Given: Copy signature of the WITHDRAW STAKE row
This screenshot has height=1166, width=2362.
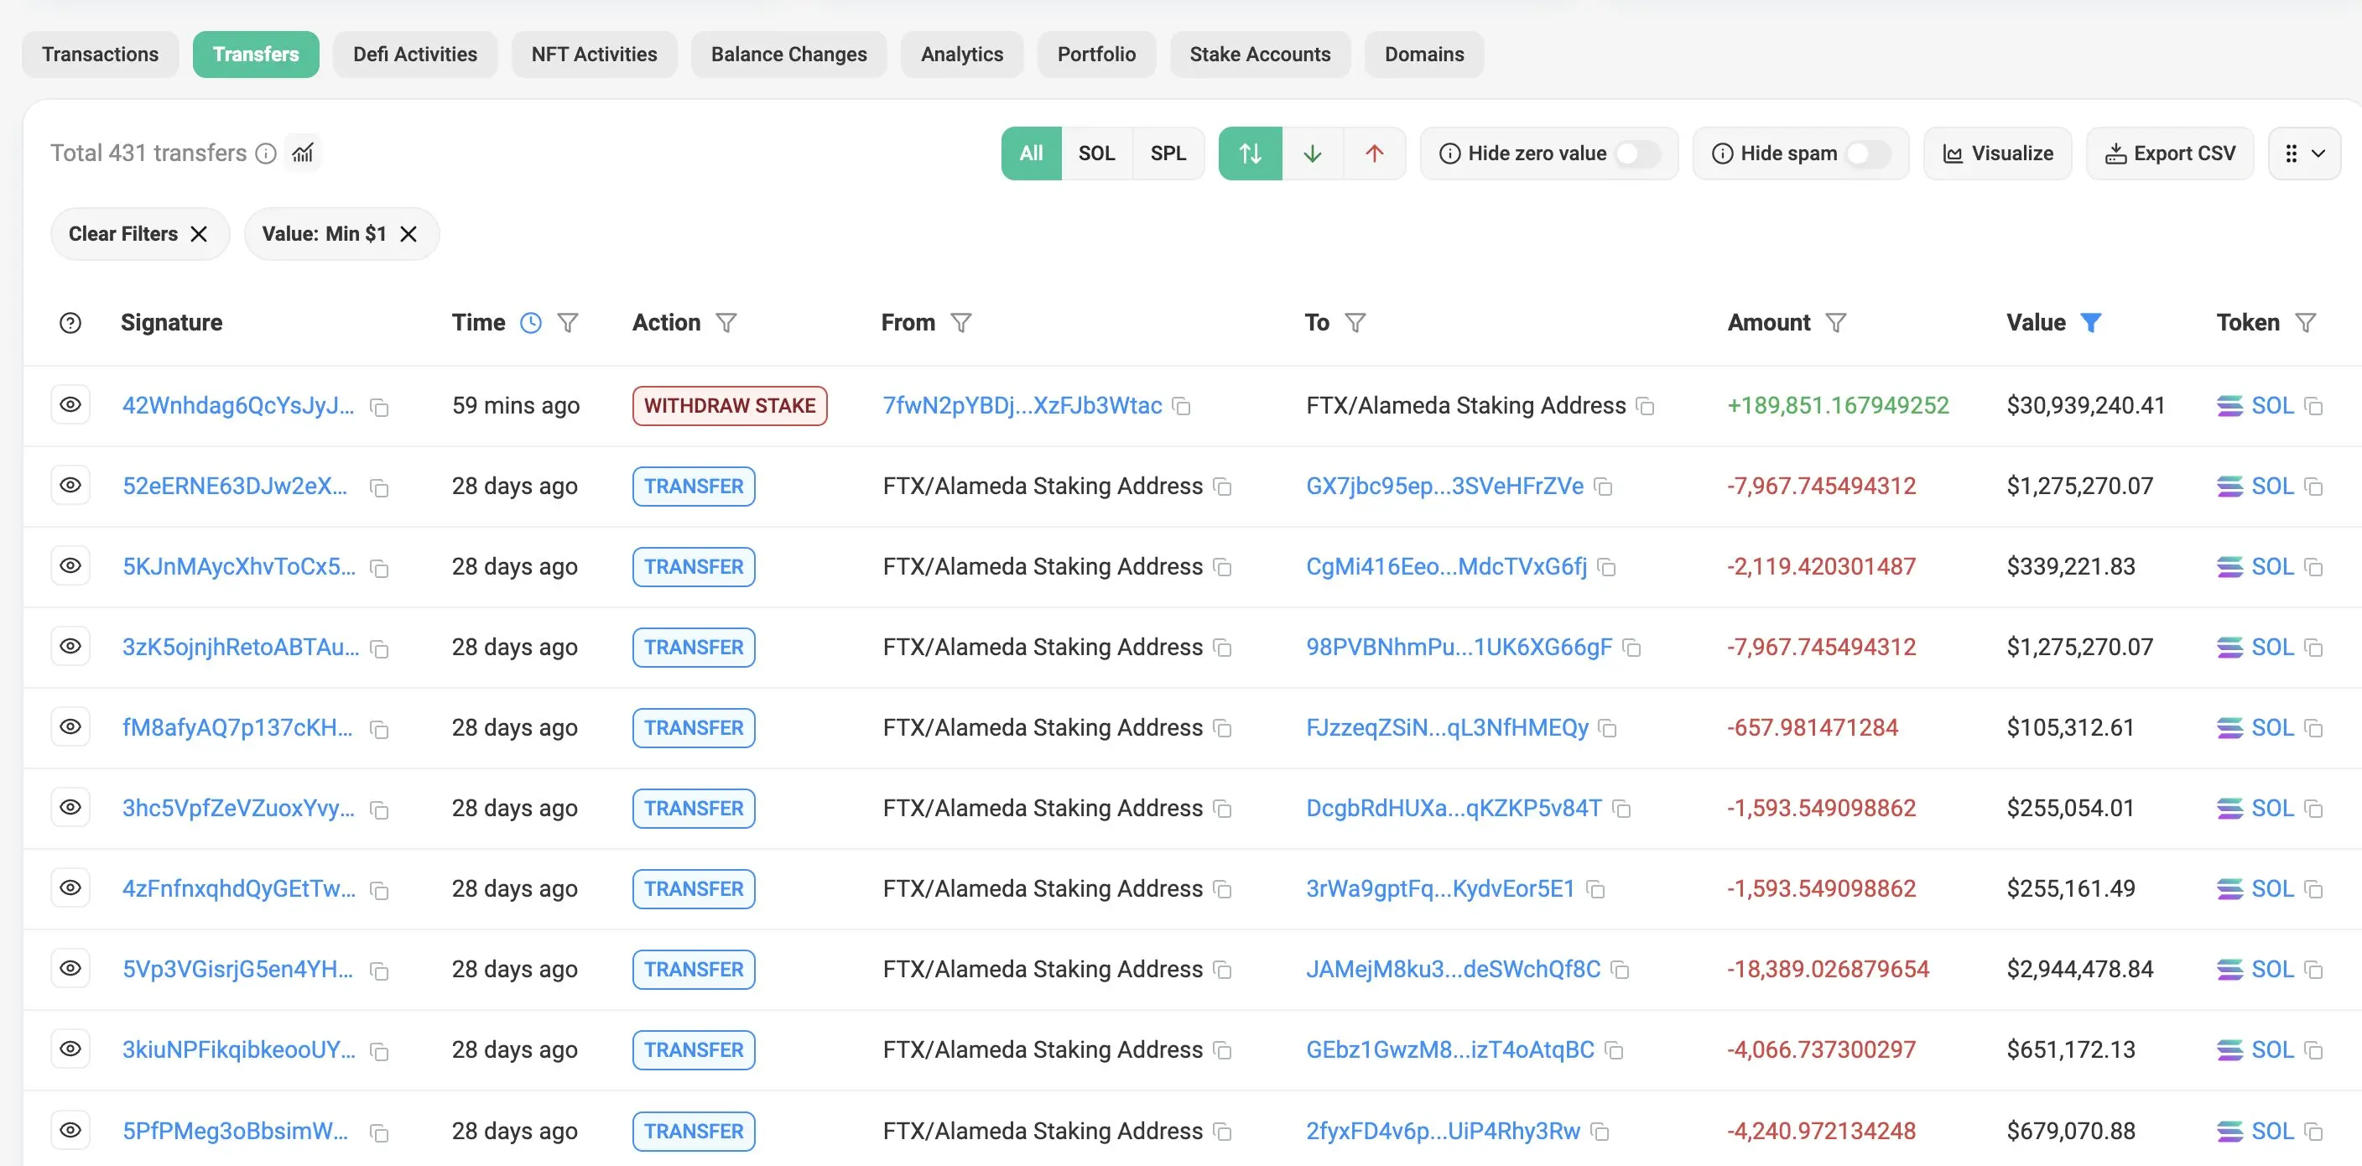Looking at the screenshot, I should click(378, 407).
